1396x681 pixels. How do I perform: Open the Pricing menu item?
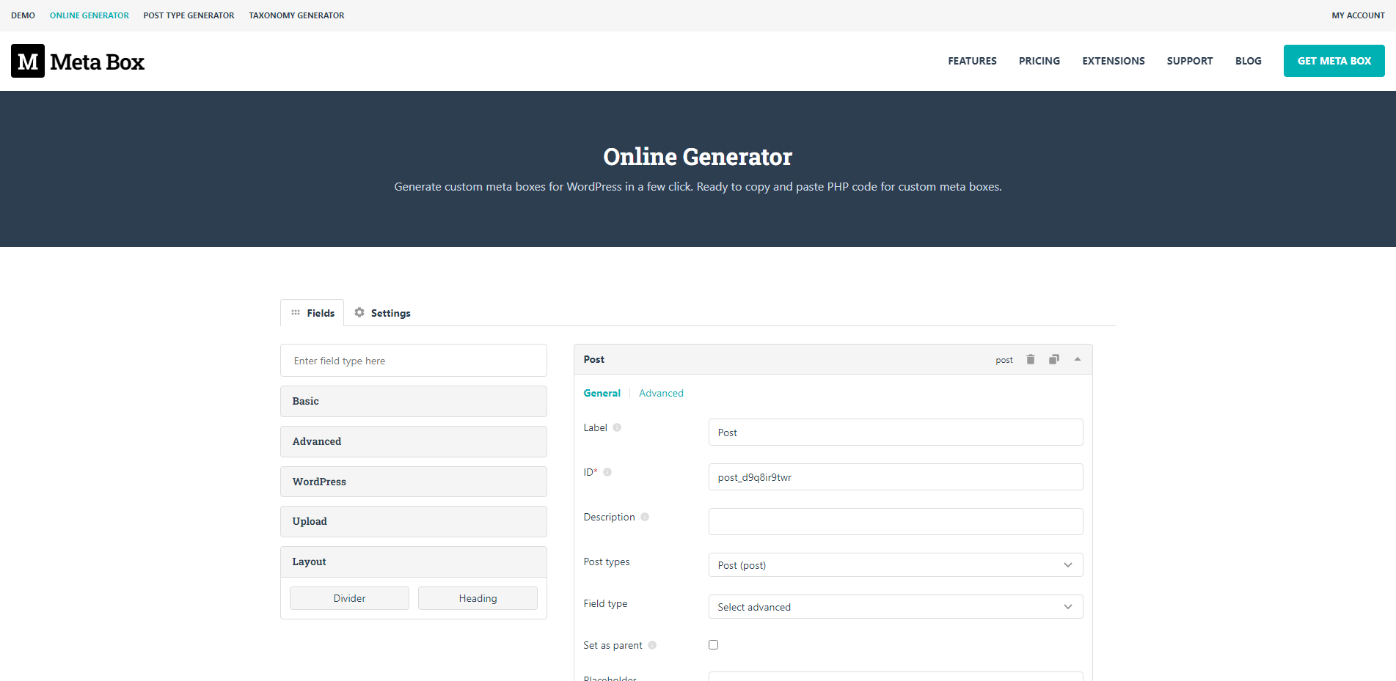1039,61
